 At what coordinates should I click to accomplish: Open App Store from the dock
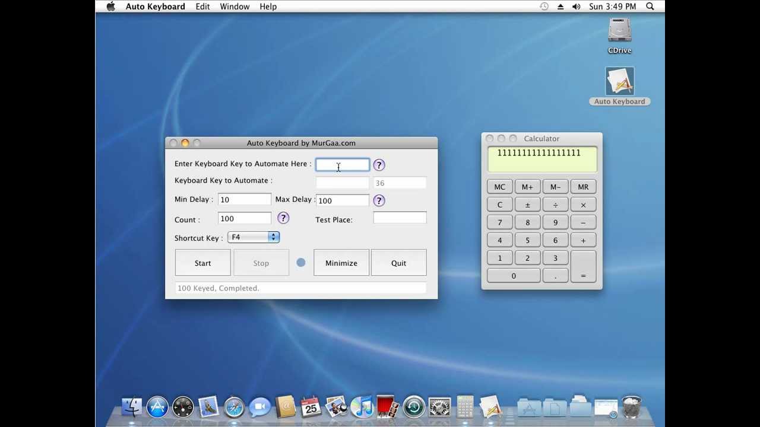[157, 407]
